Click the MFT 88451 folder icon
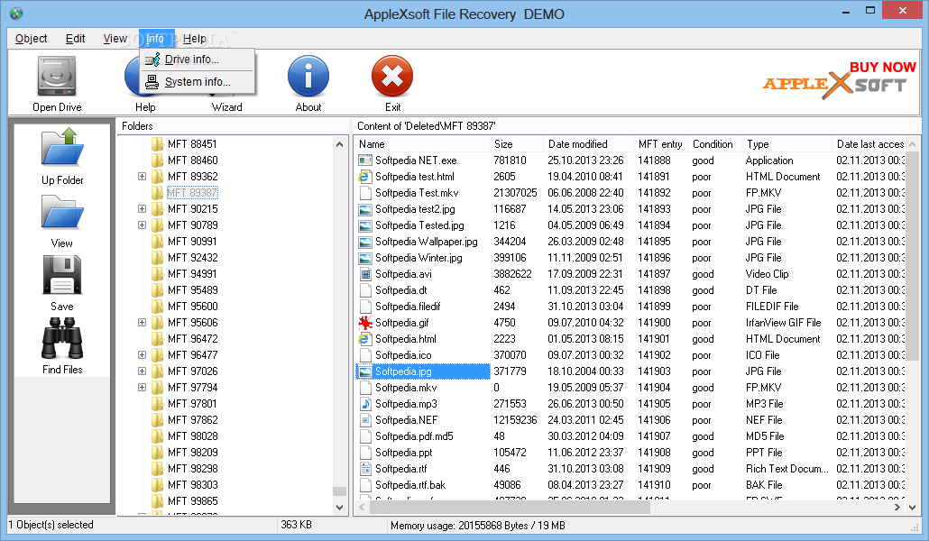The image size is (929, 541). click(157, 144)
